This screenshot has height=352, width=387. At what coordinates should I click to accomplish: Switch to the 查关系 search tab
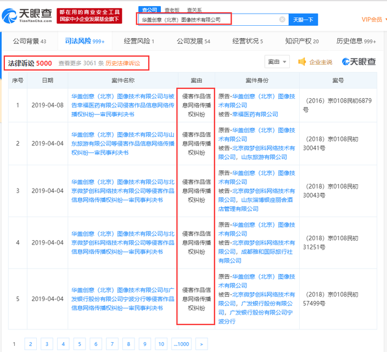195,10
